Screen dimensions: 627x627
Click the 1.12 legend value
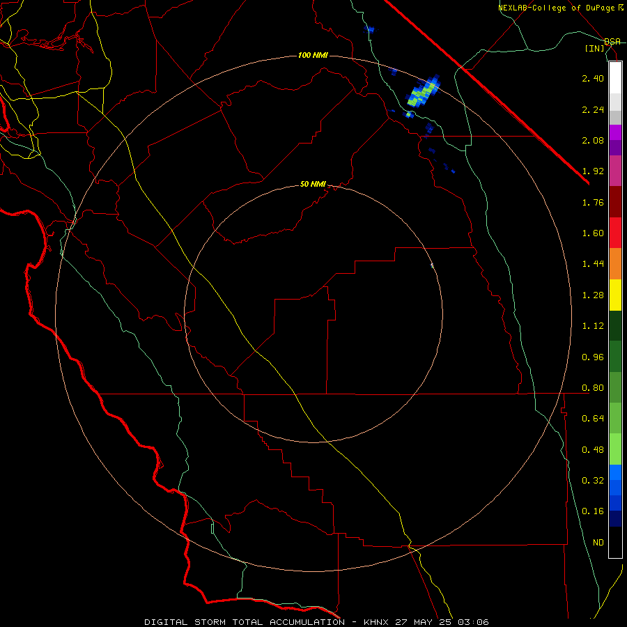593,326
